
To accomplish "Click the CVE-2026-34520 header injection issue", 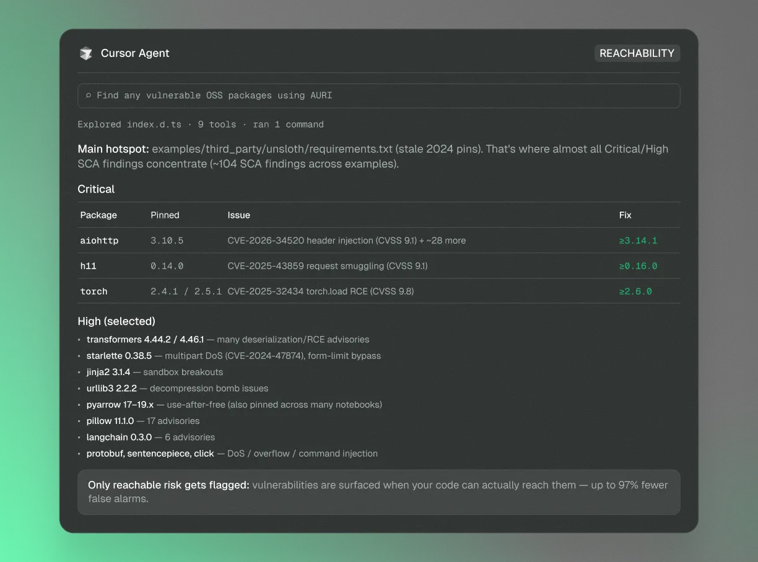I will [347, 241].
